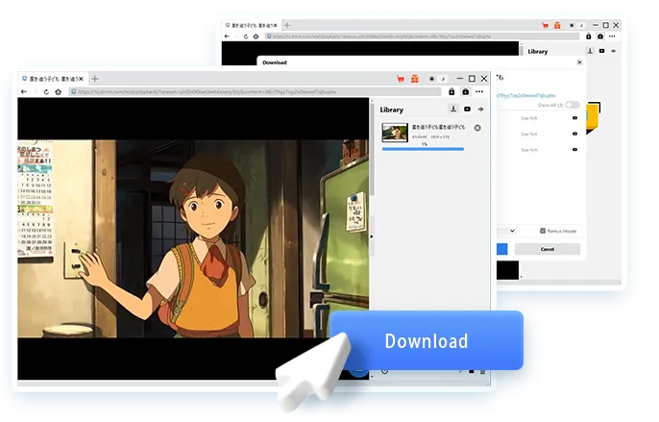Show videos view in rear Library panel
This screenshot has width=659, height=422.
[601, 51]
